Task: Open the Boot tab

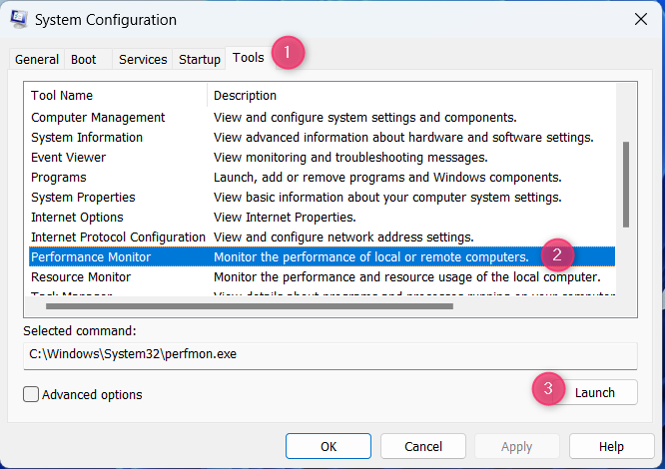Action: 84,59
